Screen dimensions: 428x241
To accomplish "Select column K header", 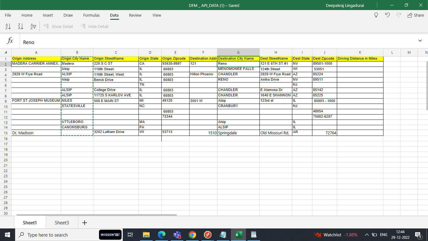I will click(360, 52).
